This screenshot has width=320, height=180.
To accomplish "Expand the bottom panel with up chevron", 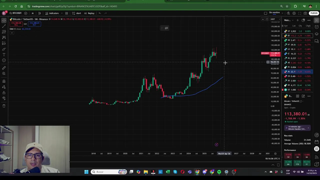I will tap(273, 165).
